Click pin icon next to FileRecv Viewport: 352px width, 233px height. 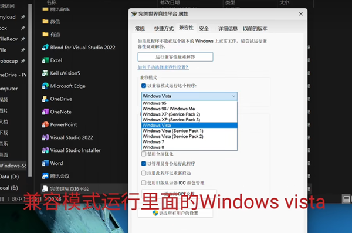(x=23, y=39)
